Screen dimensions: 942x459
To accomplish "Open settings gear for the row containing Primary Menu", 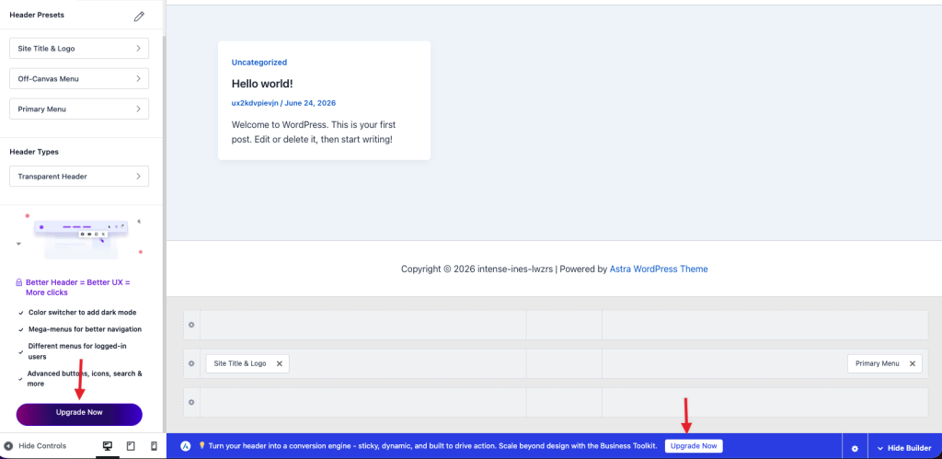I will pyautogui.click(x=191, y=363).
